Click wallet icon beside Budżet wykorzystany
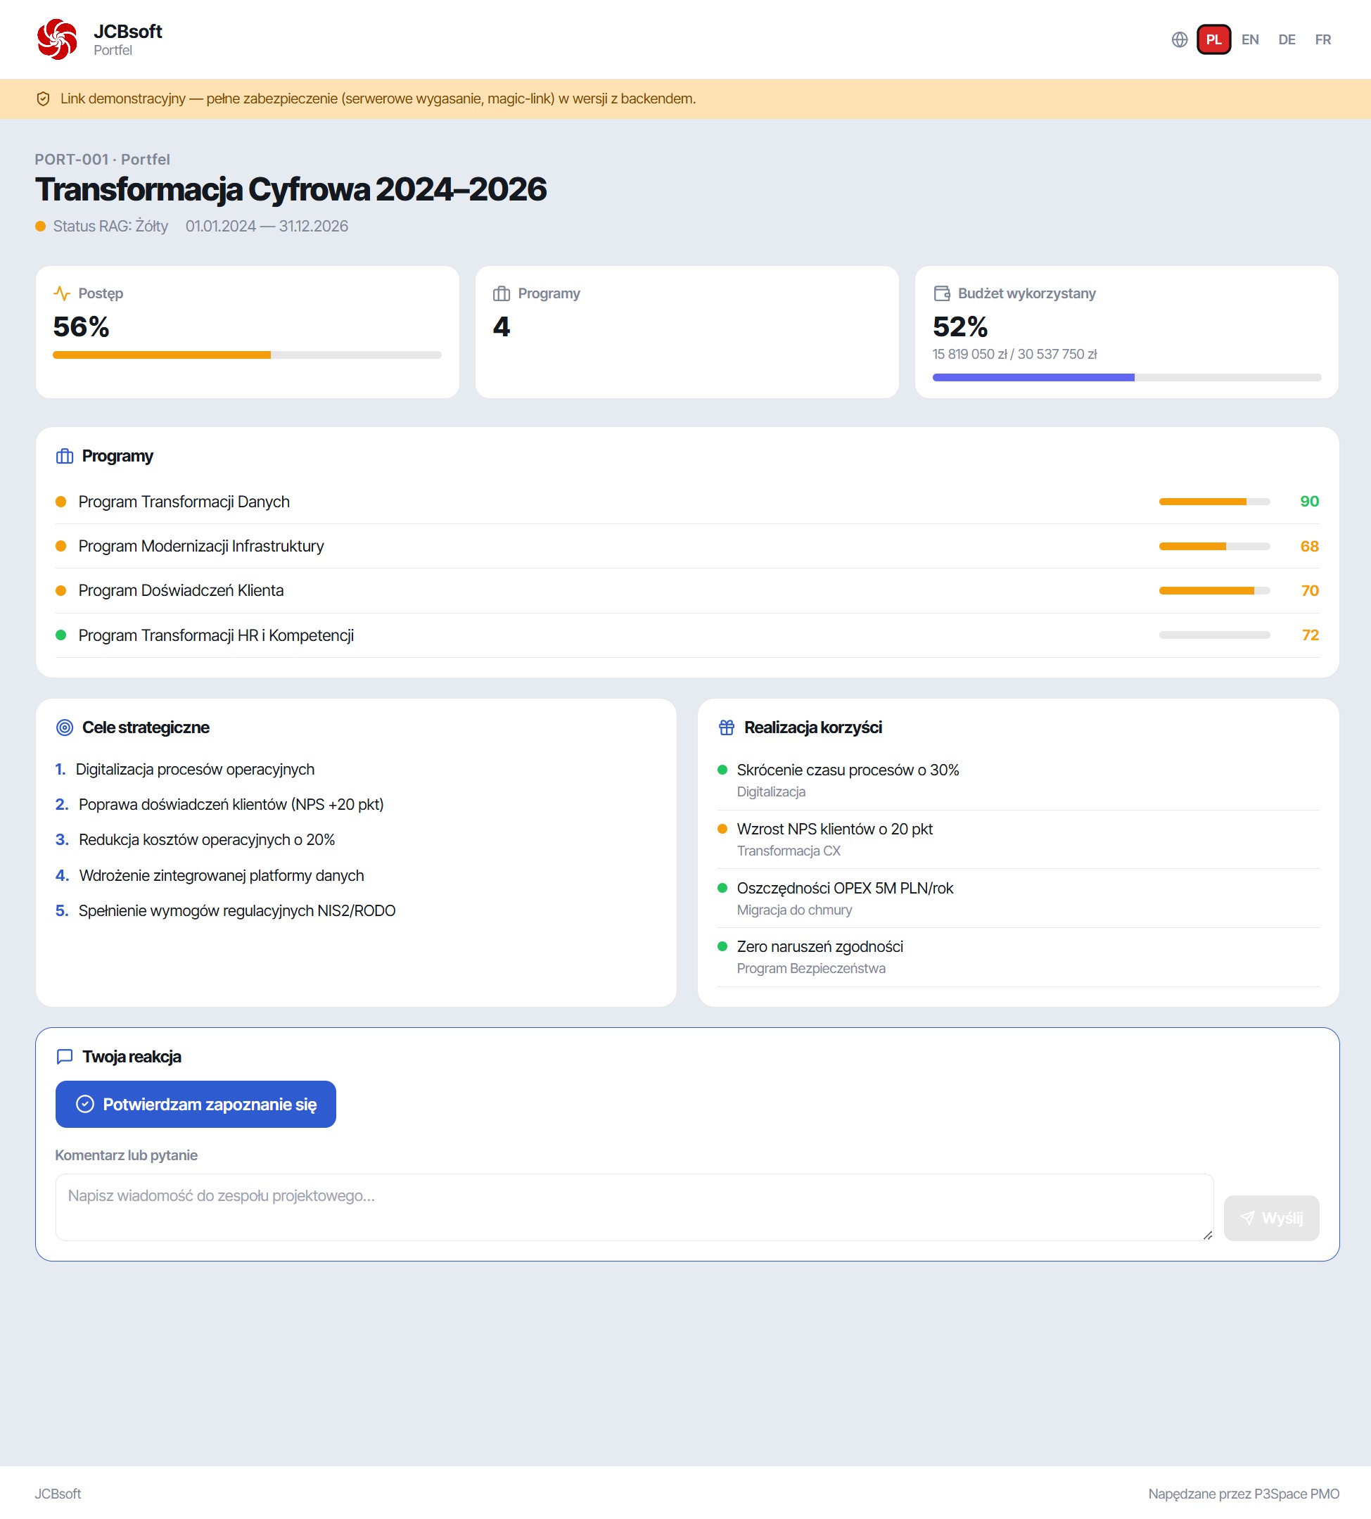 (942, 293)
